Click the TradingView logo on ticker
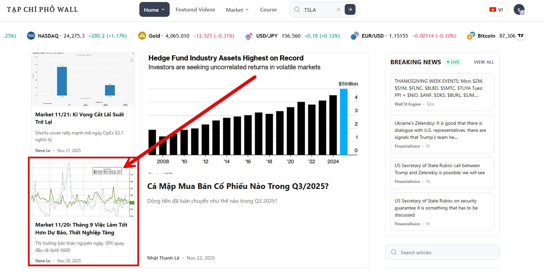This screenshot has height=272, width=544. pyautogui.click(x=520, y=36)
